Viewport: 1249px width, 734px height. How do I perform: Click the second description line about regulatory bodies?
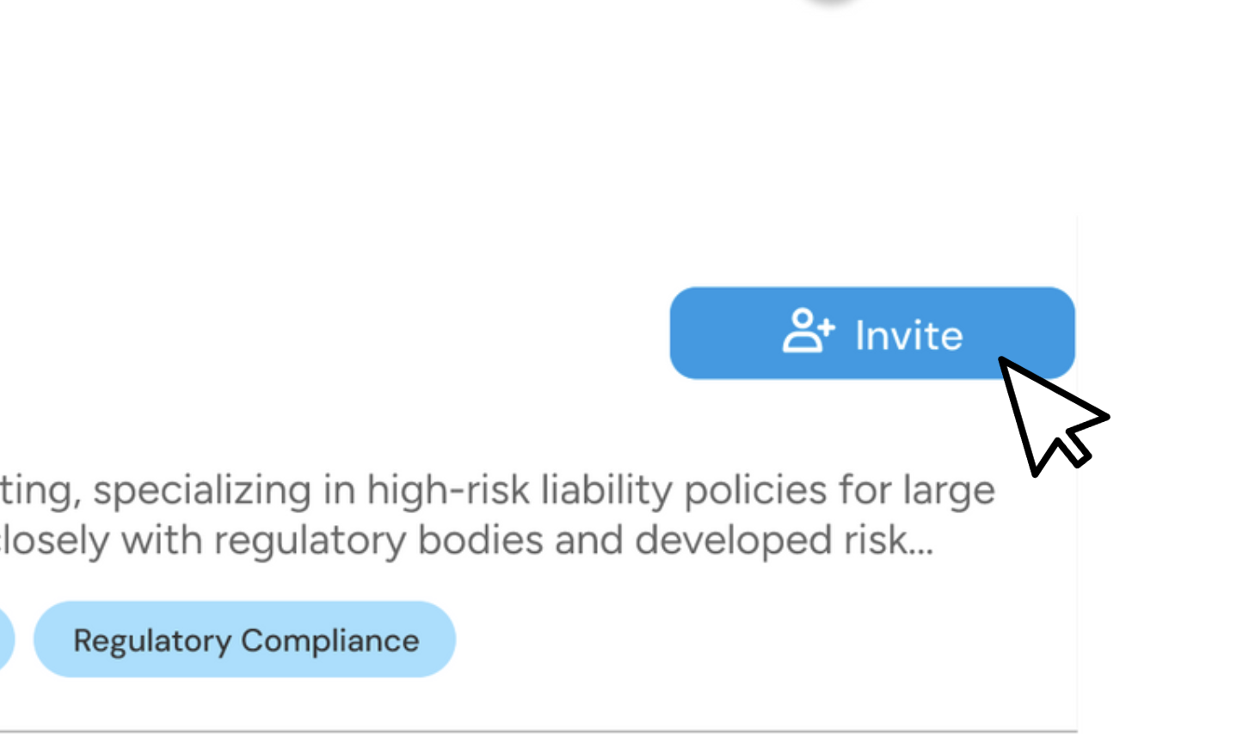pos(466,541)
